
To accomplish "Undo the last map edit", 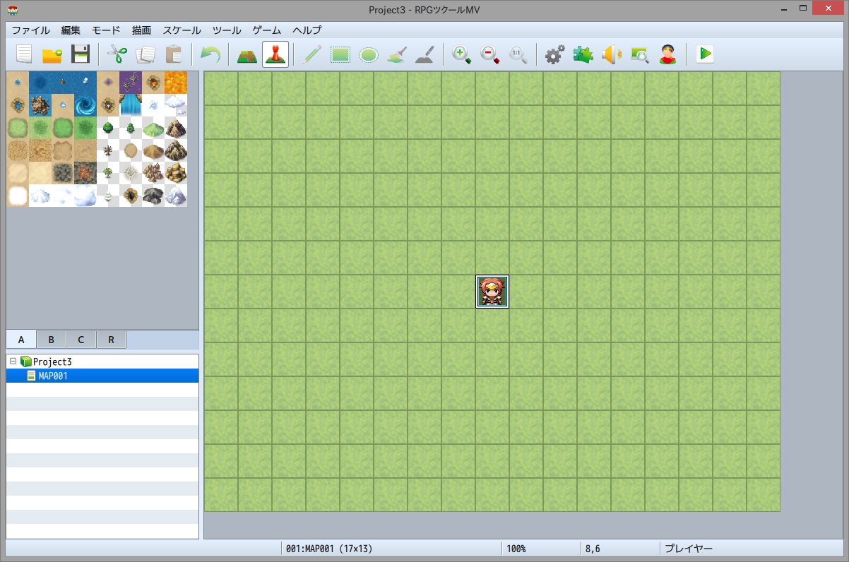I will (210, 54).
